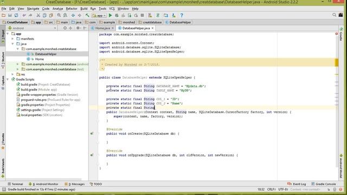This screenshot has height=195, width=347.
Task: Click the creatdatabase breadcrumb in navigation bar
Action: [150, 22]
